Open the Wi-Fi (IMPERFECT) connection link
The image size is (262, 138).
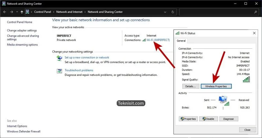coord(158,40)
